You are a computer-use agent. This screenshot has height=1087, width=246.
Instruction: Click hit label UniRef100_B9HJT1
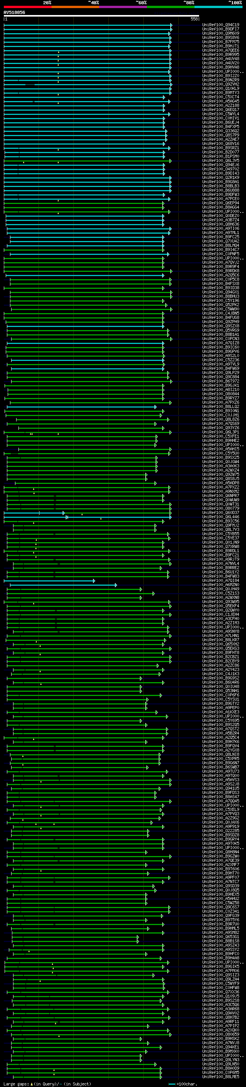pyautogui.click(x=221, y=46)
